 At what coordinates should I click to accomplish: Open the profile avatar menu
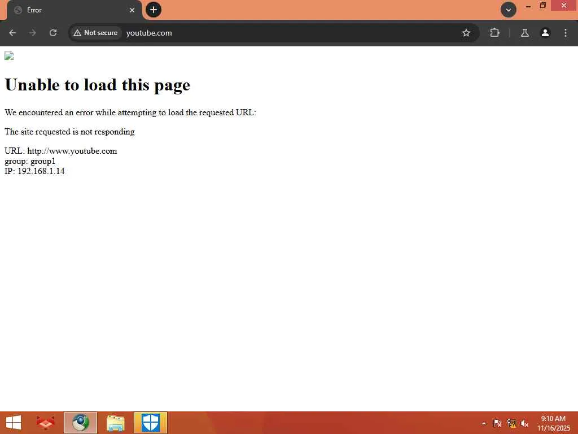[545, 33]
